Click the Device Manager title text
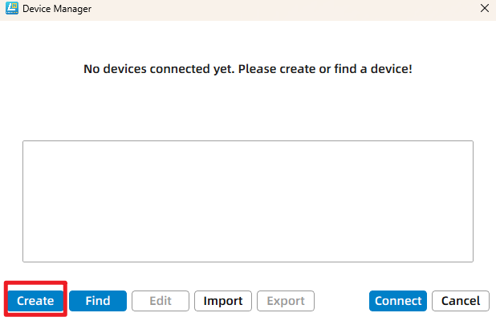The width and height of the screenshot is (496, 321). point(56,9)
